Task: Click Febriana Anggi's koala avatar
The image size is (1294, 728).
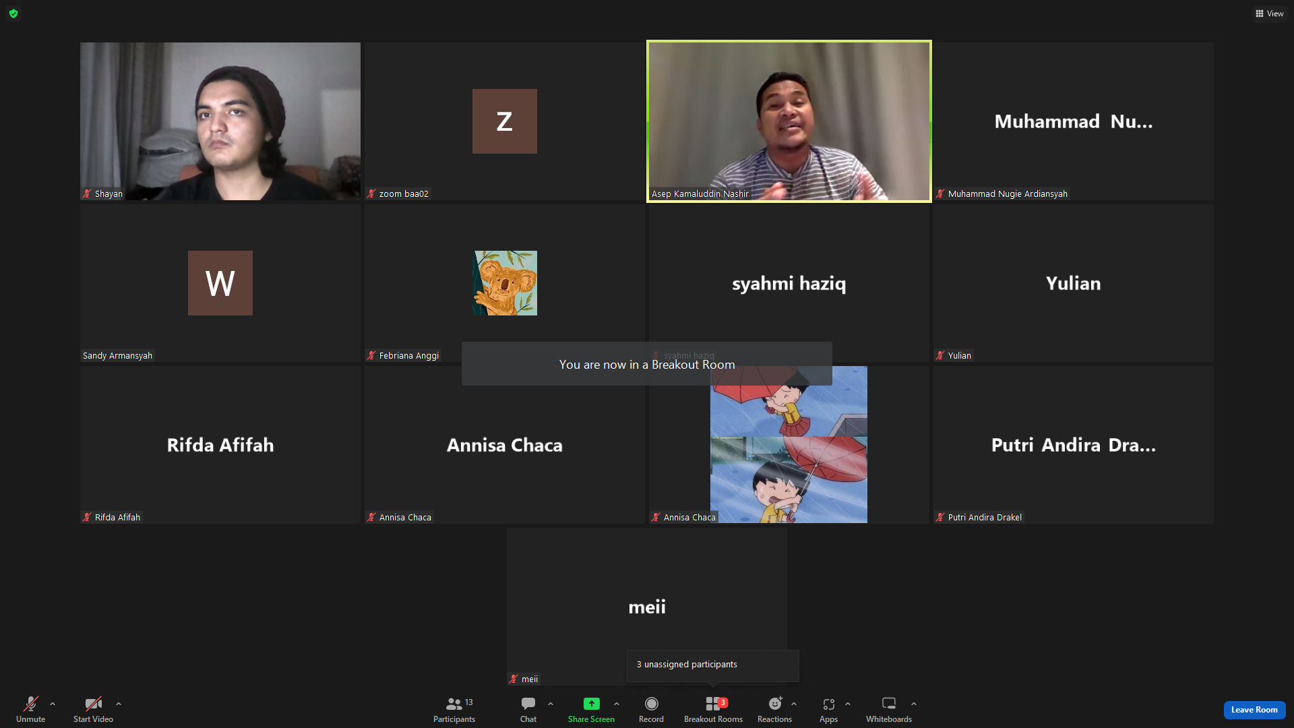Action: (505, 283)
